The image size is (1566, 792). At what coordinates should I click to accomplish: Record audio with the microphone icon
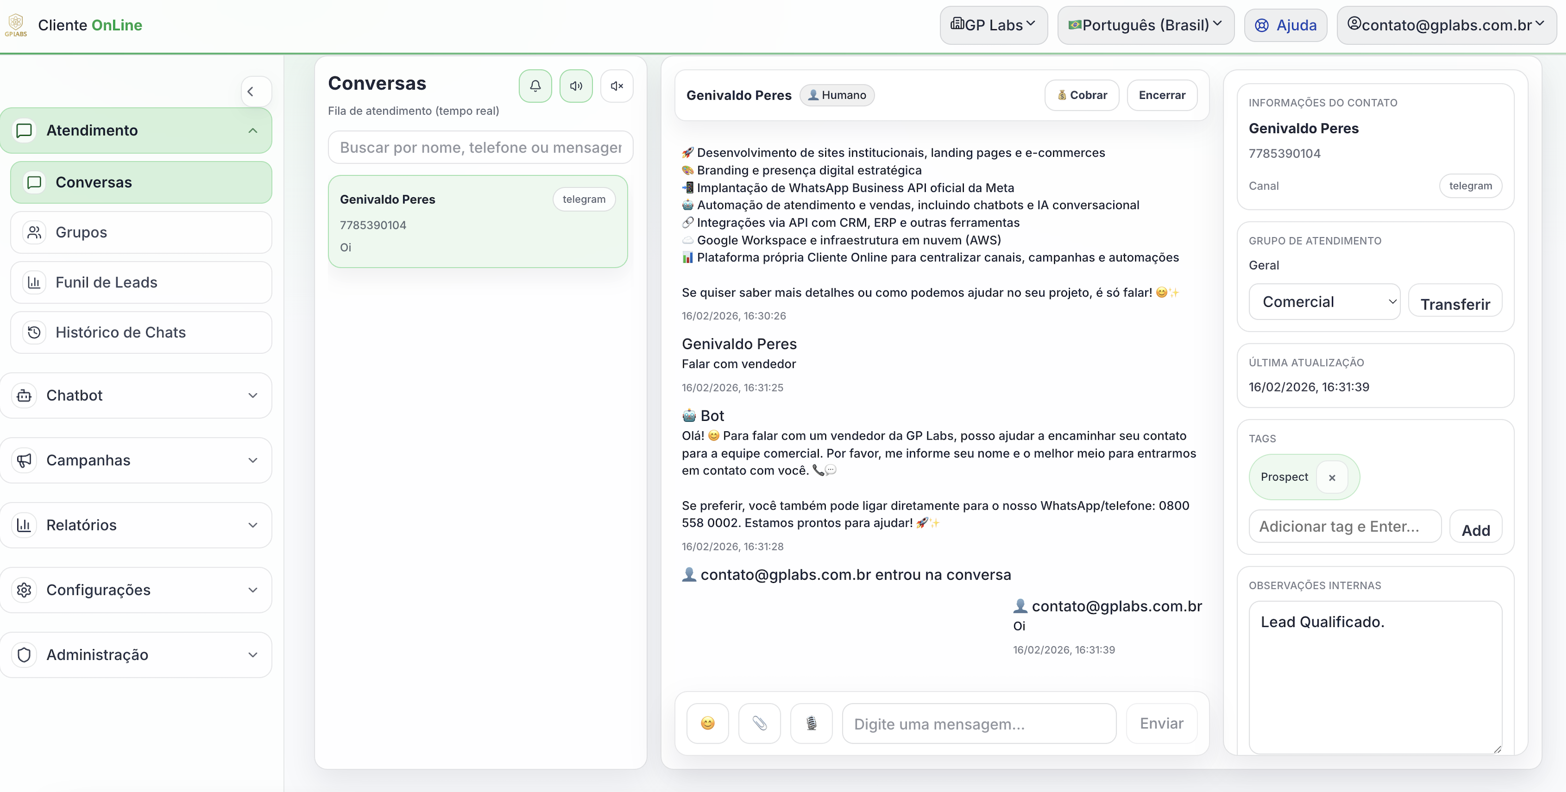coord(811,722)
